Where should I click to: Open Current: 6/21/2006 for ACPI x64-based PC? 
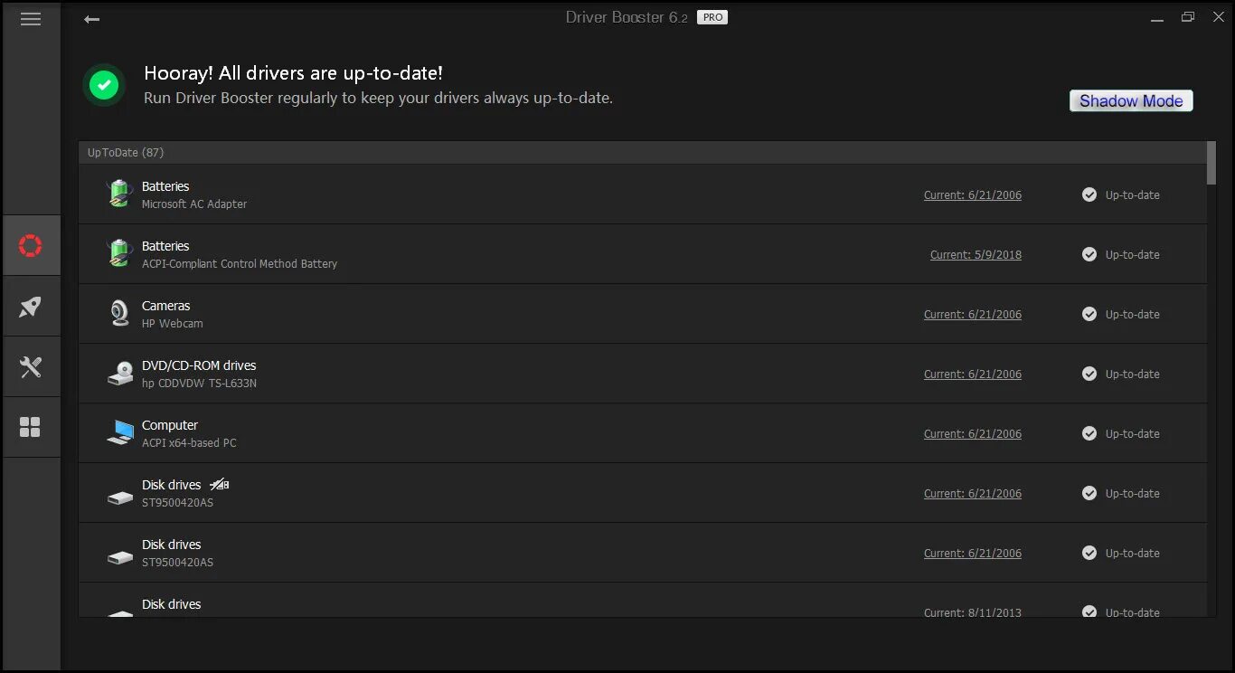tap(973, 433)
